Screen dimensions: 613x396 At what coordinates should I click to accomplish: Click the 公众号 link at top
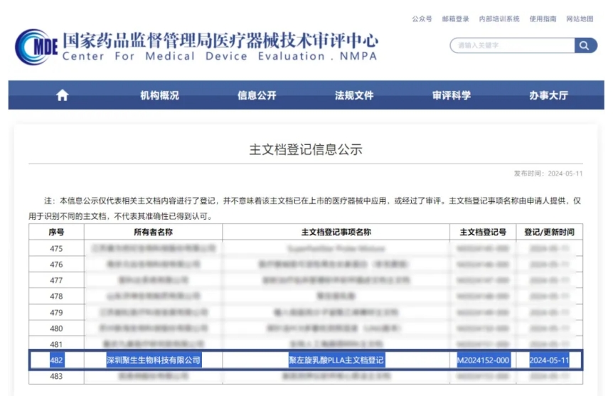click(x=422, y=19)
